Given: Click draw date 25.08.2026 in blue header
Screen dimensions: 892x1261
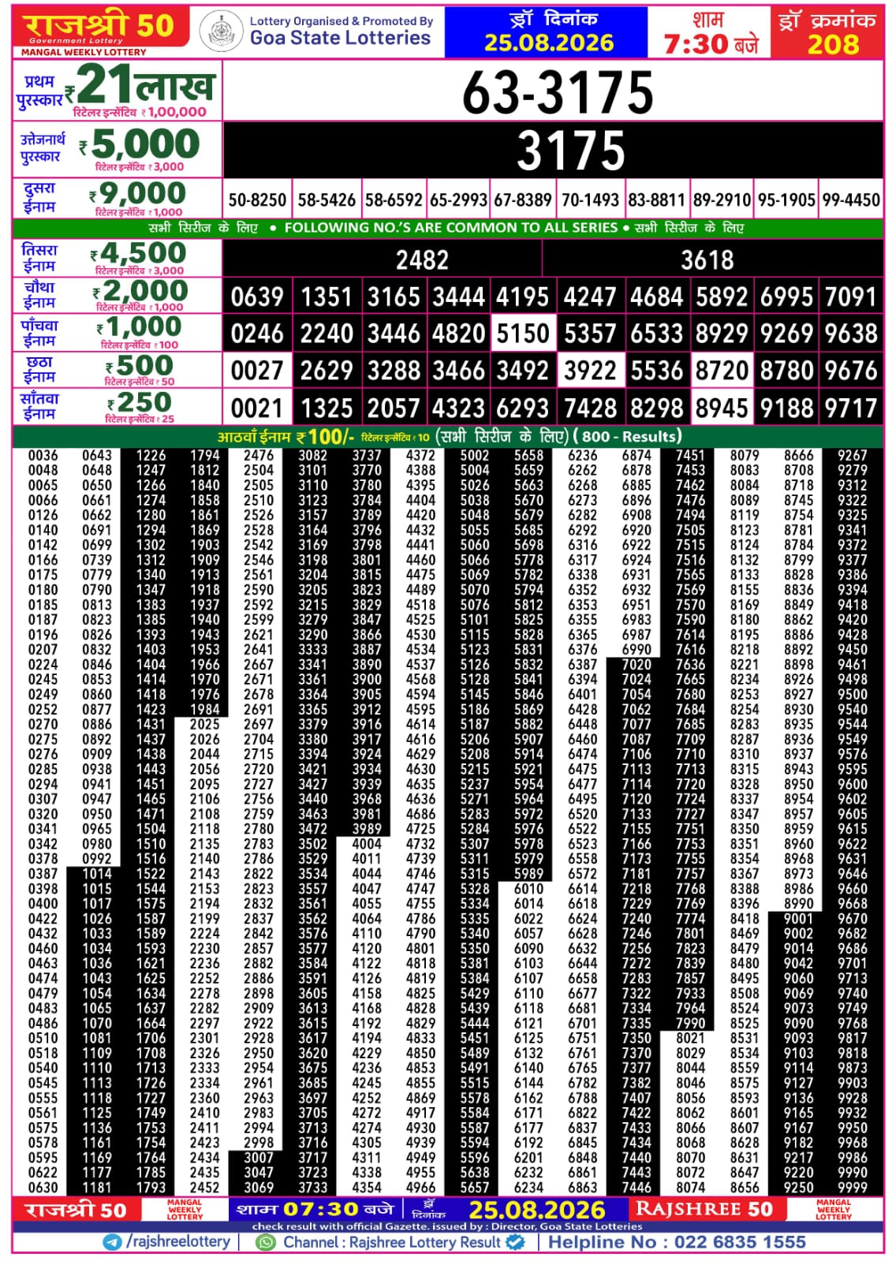Looking at the screenshot, I should (548, 43).
